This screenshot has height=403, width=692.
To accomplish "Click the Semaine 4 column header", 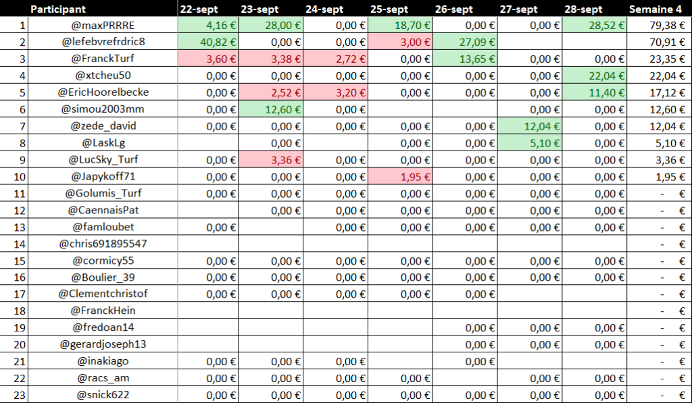I will pos(655,9).
